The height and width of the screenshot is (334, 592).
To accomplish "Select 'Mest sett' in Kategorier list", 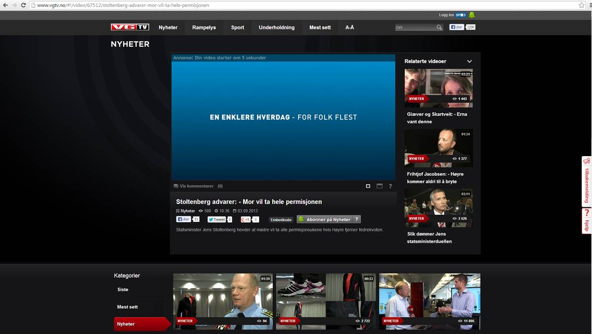I will click(127, 307).
